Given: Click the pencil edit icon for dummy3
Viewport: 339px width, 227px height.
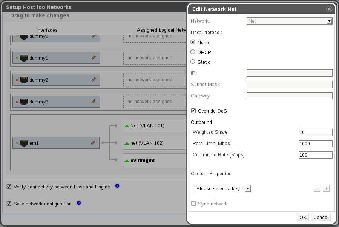Looking at the screenshot, I should (94, 102).
